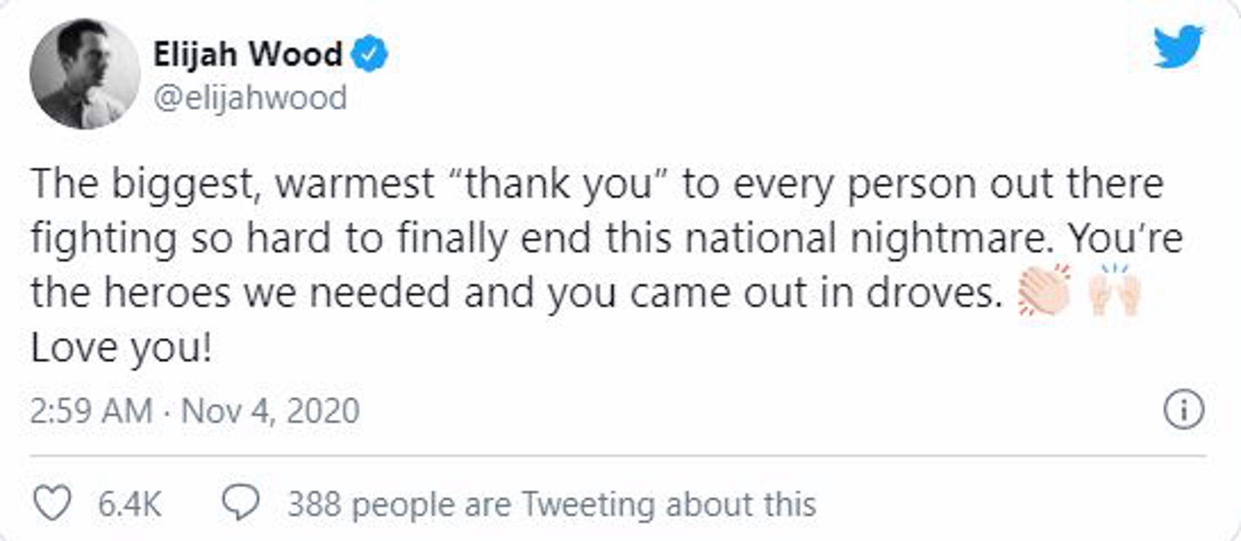Viewport: 1241px width, 541px height.
Task: Click the blue verified checkmark badge
Action: point(369,54)
